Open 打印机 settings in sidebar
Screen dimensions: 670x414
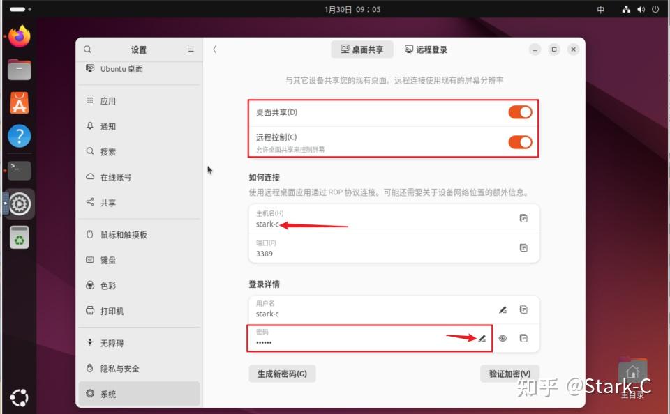click(140, 311)
